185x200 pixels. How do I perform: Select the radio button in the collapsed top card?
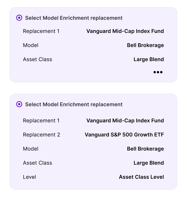click(19, 18)
